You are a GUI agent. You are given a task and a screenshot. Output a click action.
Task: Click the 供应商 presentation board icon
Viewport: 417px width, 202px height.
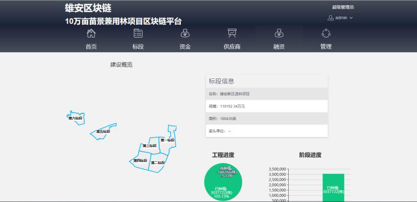click(232, 33)
